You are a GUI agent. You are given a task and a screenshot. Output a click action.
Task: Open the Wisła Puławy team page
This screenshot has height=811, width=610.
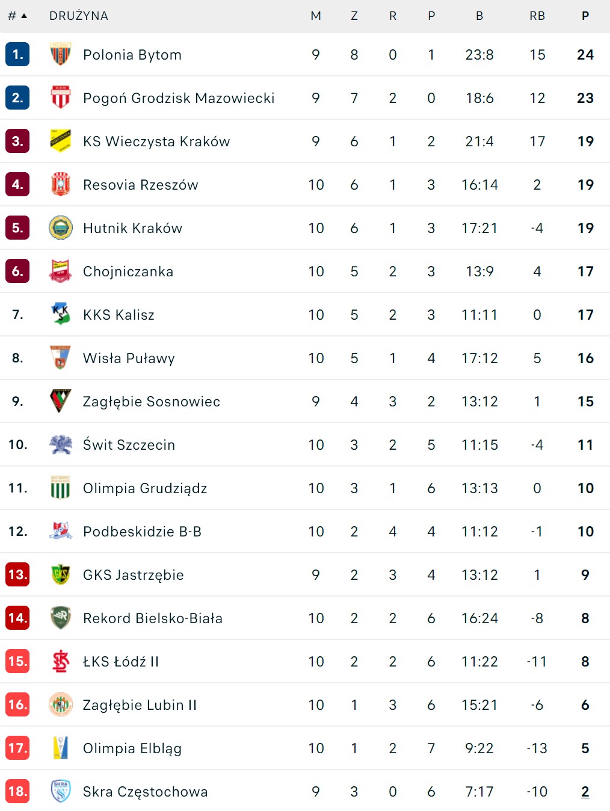pyautogui.click(x=129, y=358)
